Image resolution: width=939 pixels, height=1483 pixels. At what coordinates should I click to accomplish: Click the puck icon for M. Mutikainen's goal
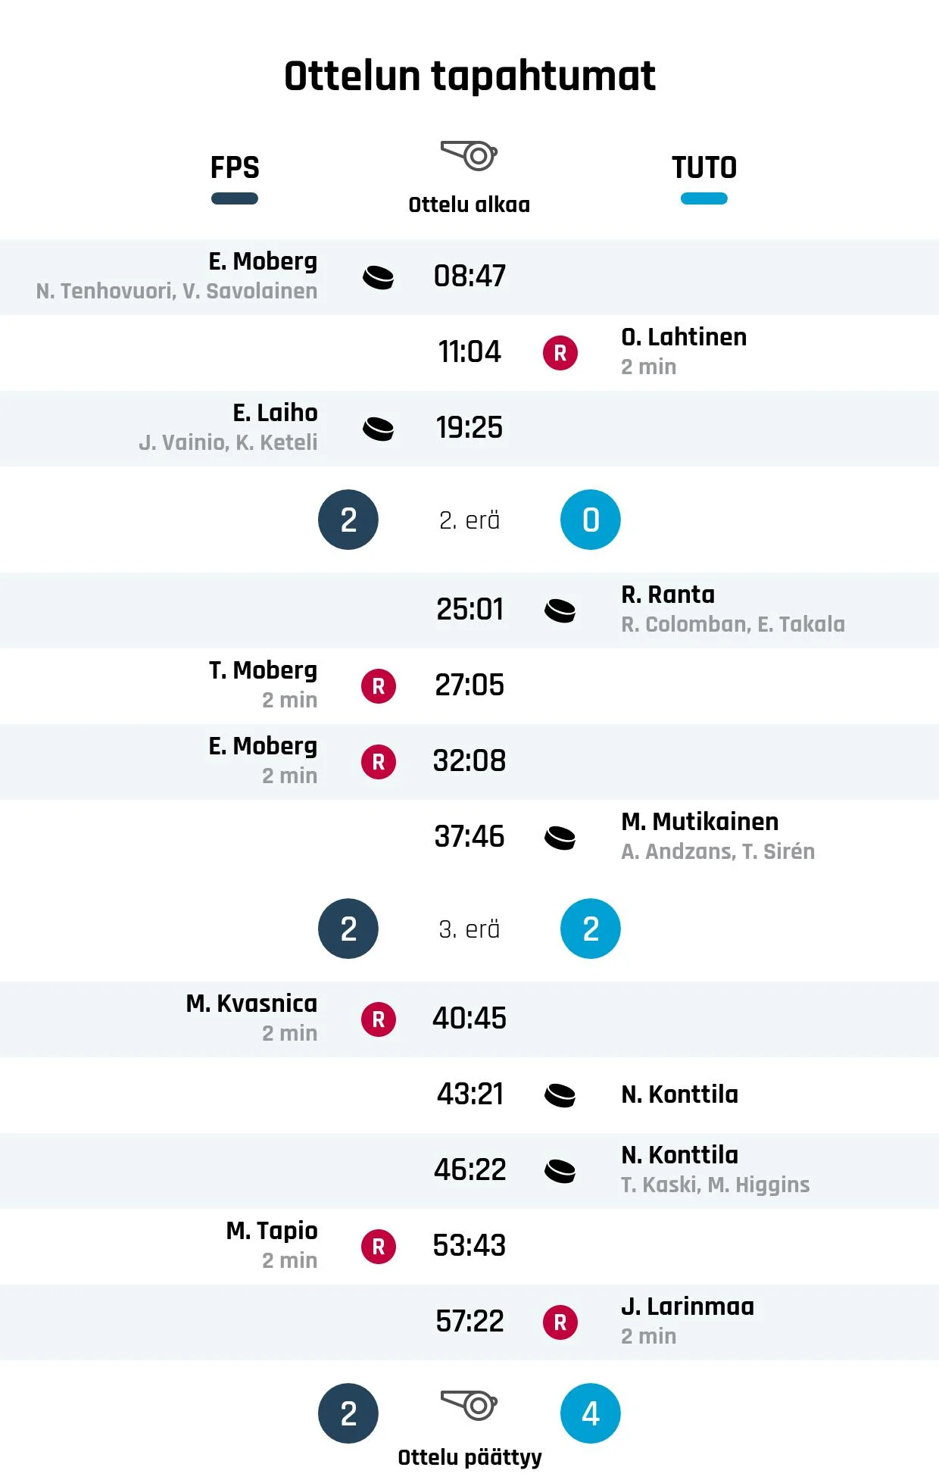click(560, 838)
